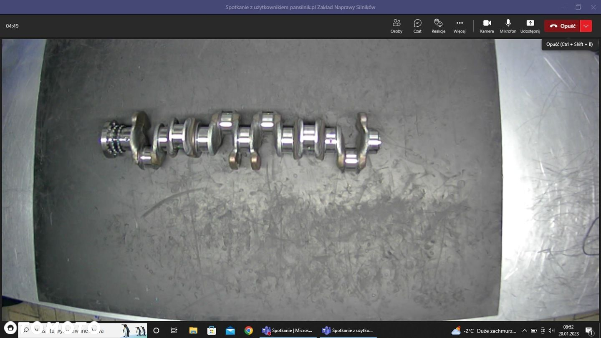Expand the dropdown arrow beside Opuść
Viewport: 601px width, 338px height.
[x=586, y=26]
